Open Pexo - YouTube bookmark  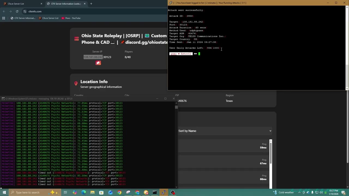click(71, 18)
